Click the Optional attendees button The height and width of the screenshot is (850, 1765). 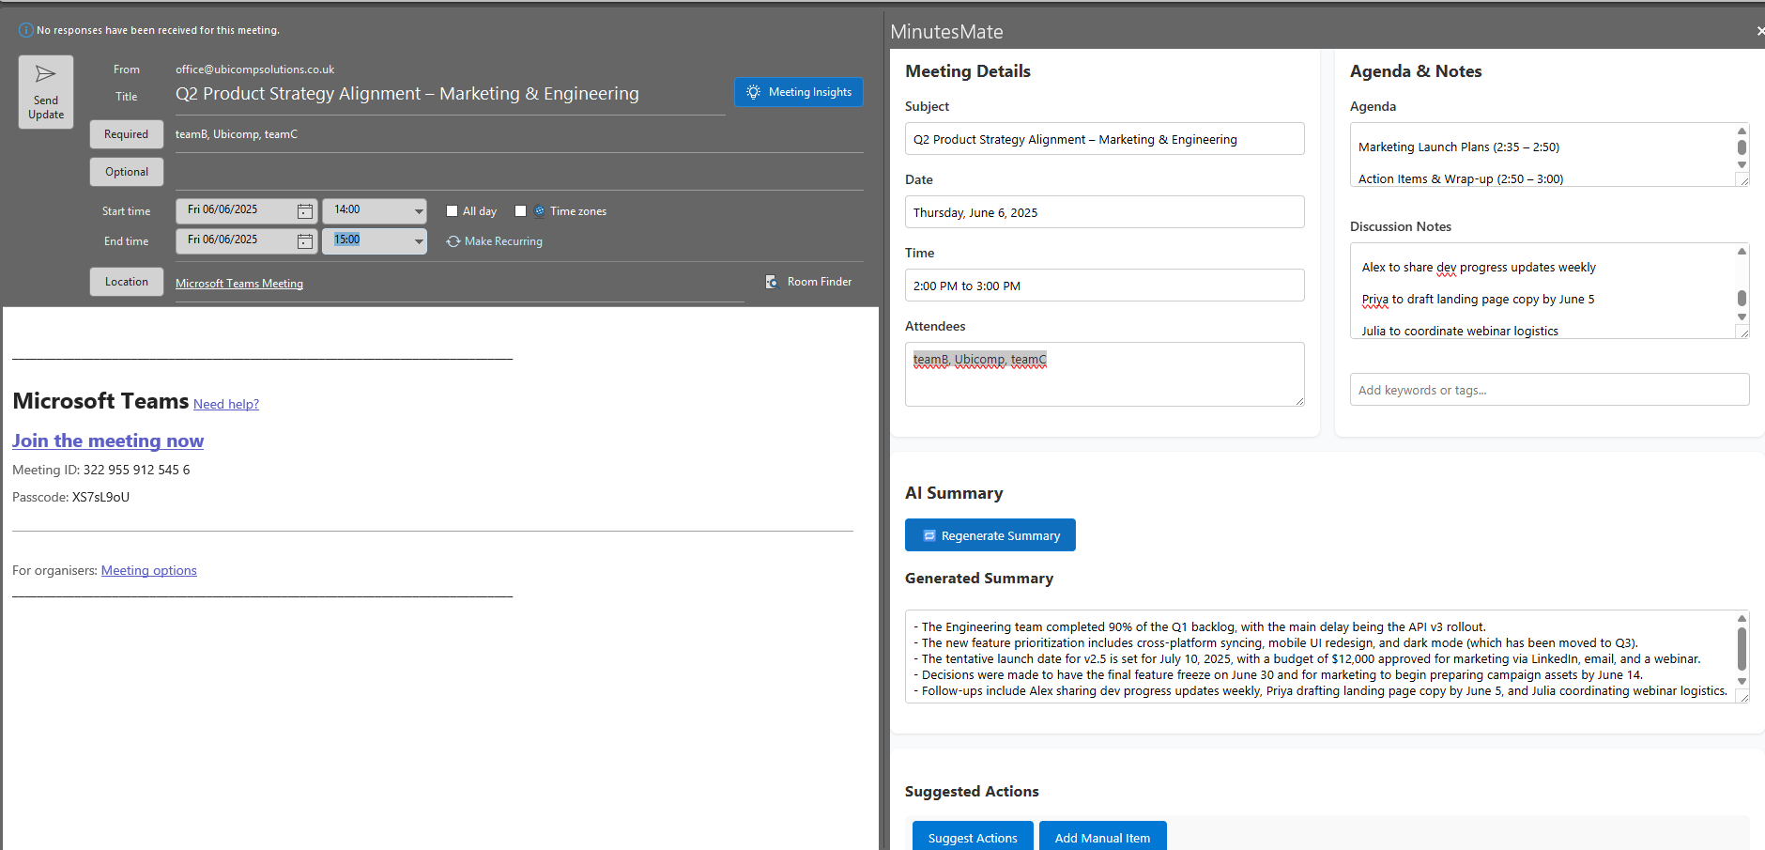(x=127, y=172)
